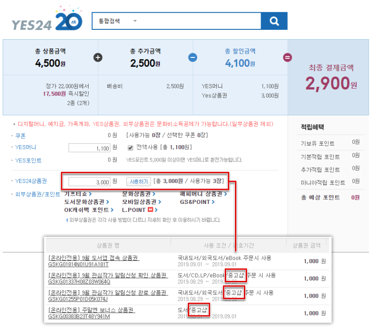This screenshot has height=329, width=373.
Task: Open the 도서문화상품권 option
Action: (x=87, y=202)
